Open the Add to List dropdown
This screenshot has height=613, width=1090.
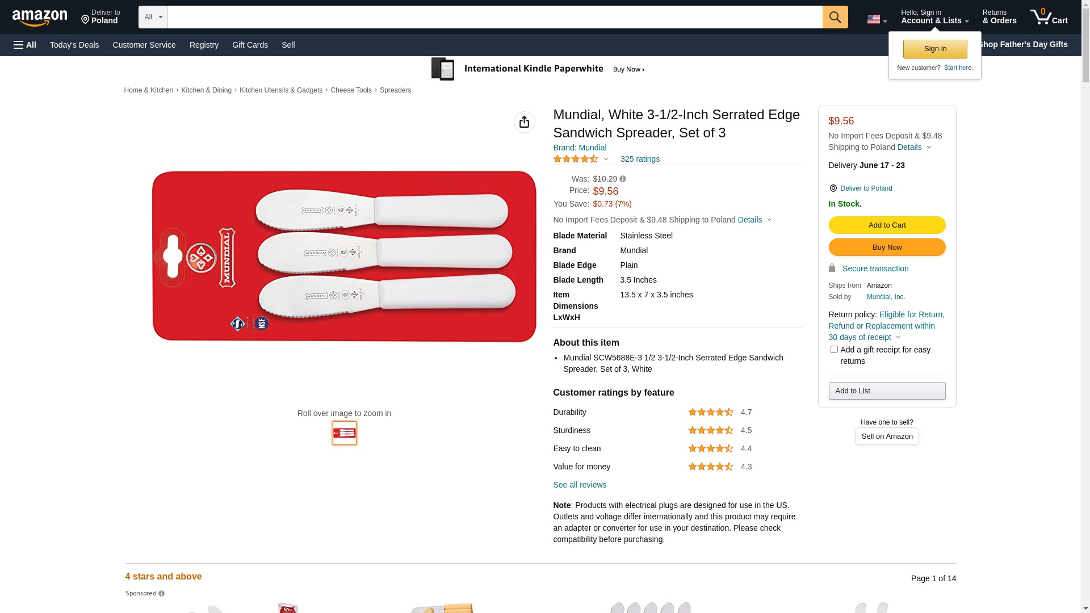[x=887, y=391]
